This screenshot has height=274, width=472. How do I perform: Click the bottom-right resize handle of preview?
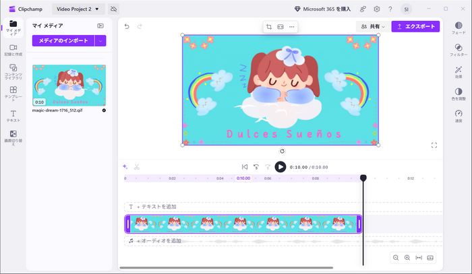(378, 145)
